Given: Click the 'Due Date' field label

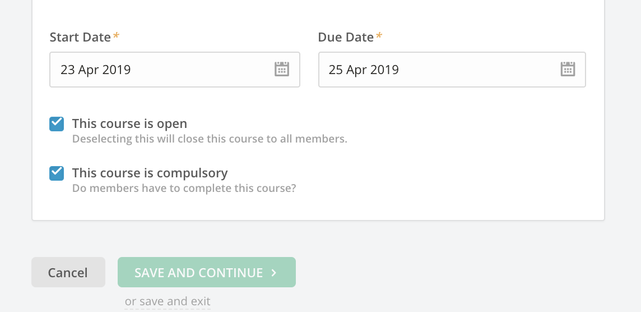Looking at the screenshot, I should [346, 37].
